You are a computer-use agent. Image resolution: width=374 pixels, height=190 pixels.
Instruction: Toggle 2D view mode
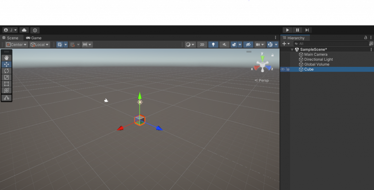click(x=202, y=45)
